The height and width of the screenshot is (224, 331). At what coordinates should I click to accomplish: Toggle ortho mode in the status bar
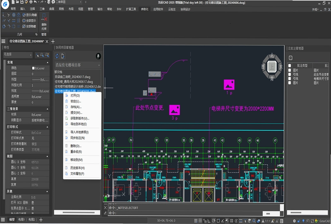(x=209, y=221)
